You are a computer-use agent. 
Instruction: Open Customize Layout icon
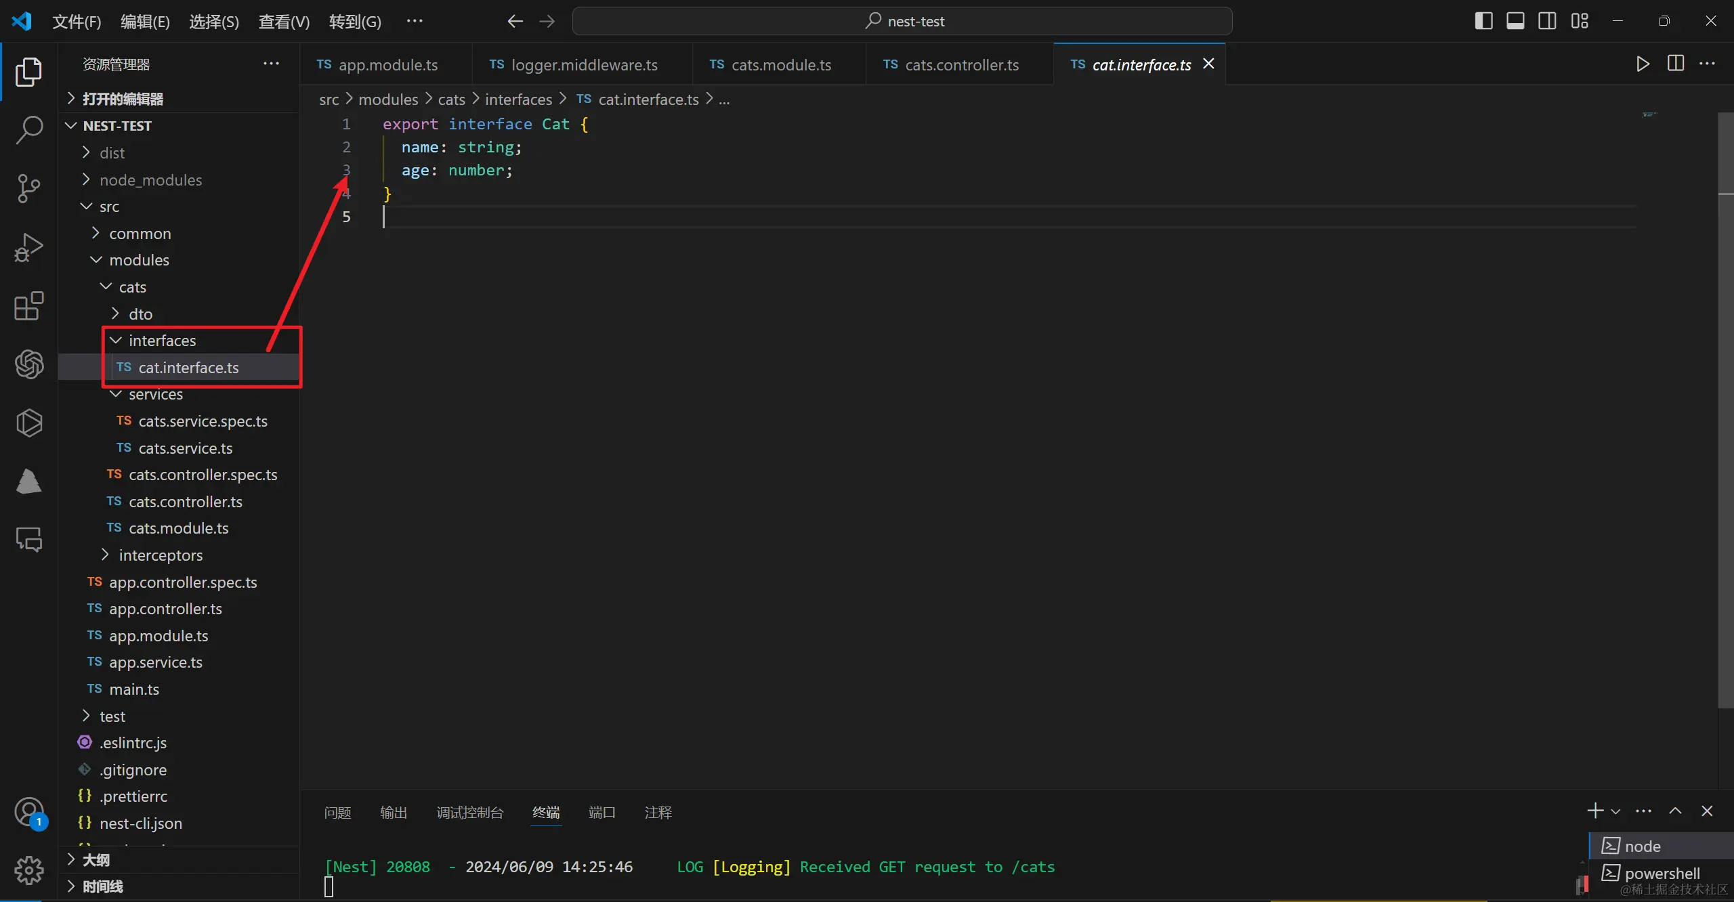(1580, 21)
